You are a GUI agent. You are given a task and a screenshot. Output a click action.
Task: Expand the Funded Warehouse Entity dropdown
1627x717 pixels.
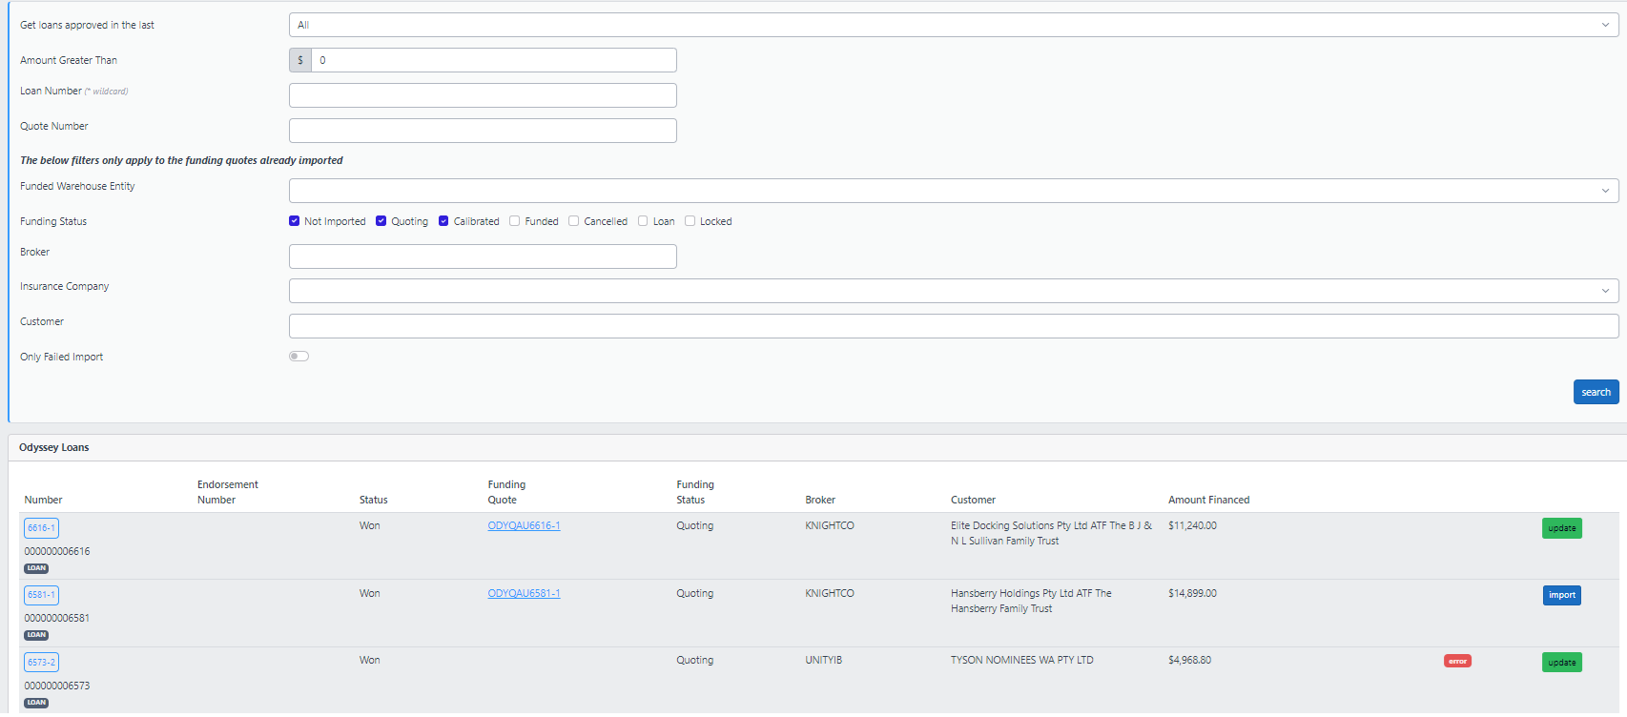[x=954, y=191]
